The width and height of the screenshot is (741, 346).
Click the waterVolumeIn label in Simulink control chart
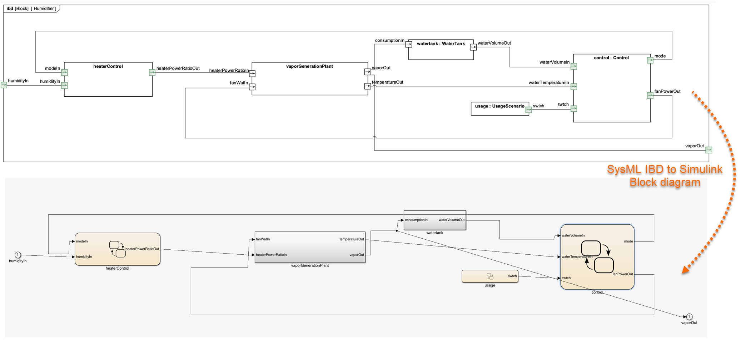573,235
